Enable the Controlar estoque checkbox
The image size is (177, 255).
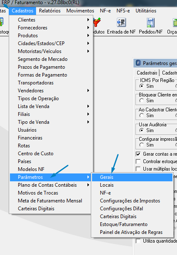[138, 161]
